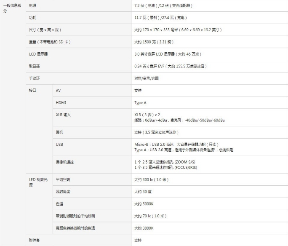The image size is (288, 246).
Task: Click the 色温 label cell
Action: tap(59, 204)
